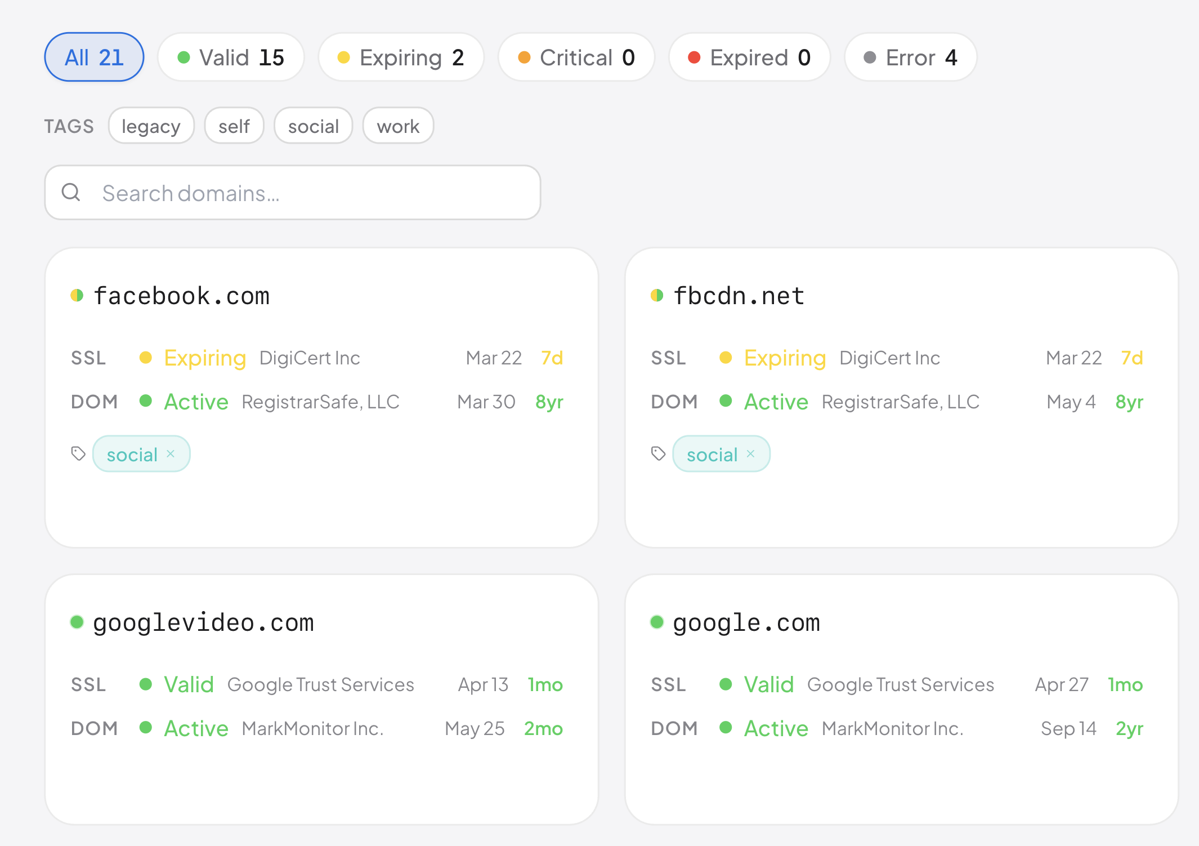
Task: Switch to the Expiring filter
Action: (401, 57)
